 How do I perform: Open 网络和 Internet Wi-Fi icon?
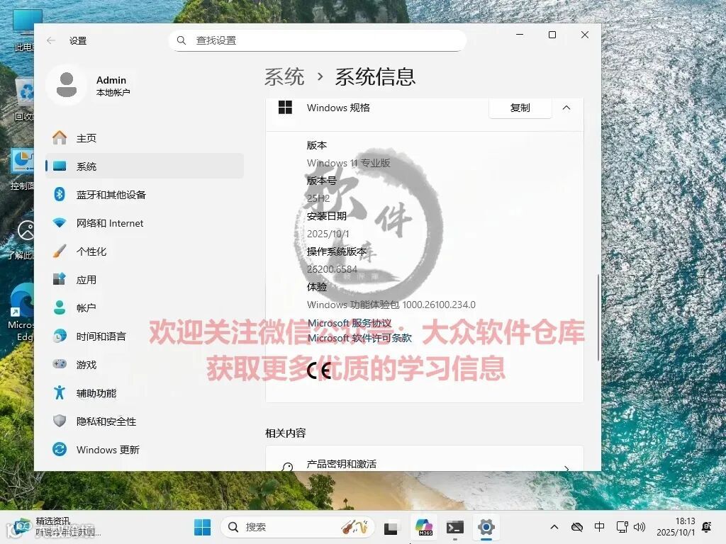[60, 223]
